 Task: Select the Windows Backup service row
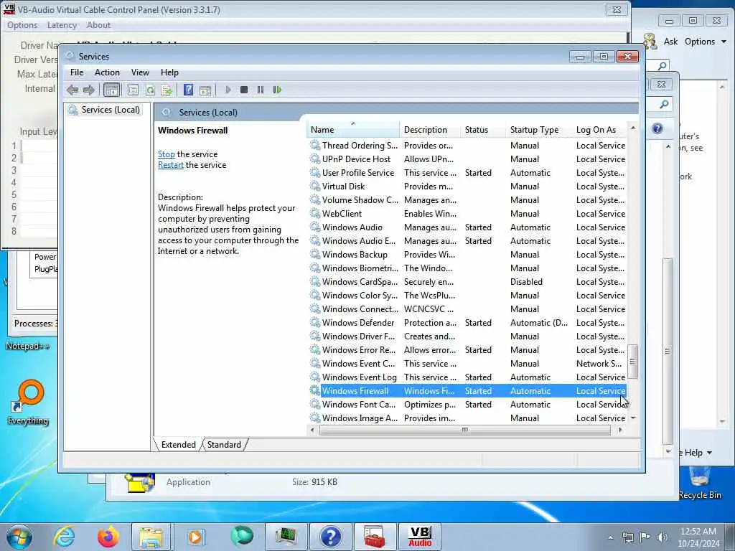(467, 255)
